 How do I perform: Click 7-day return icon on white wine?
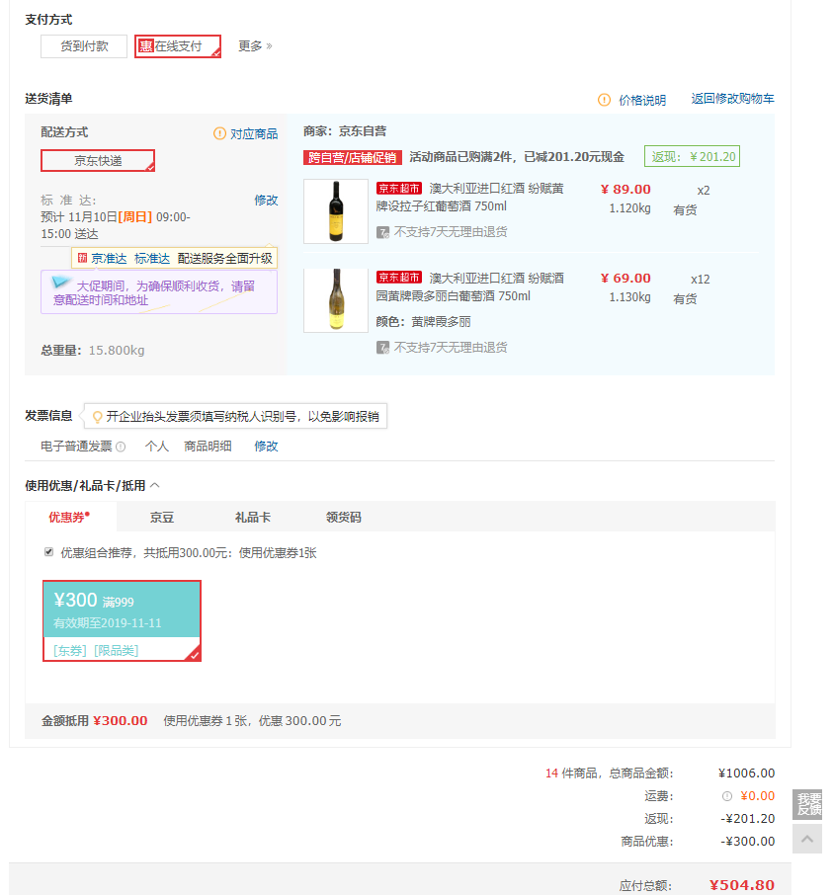click(x=382, y=348)
